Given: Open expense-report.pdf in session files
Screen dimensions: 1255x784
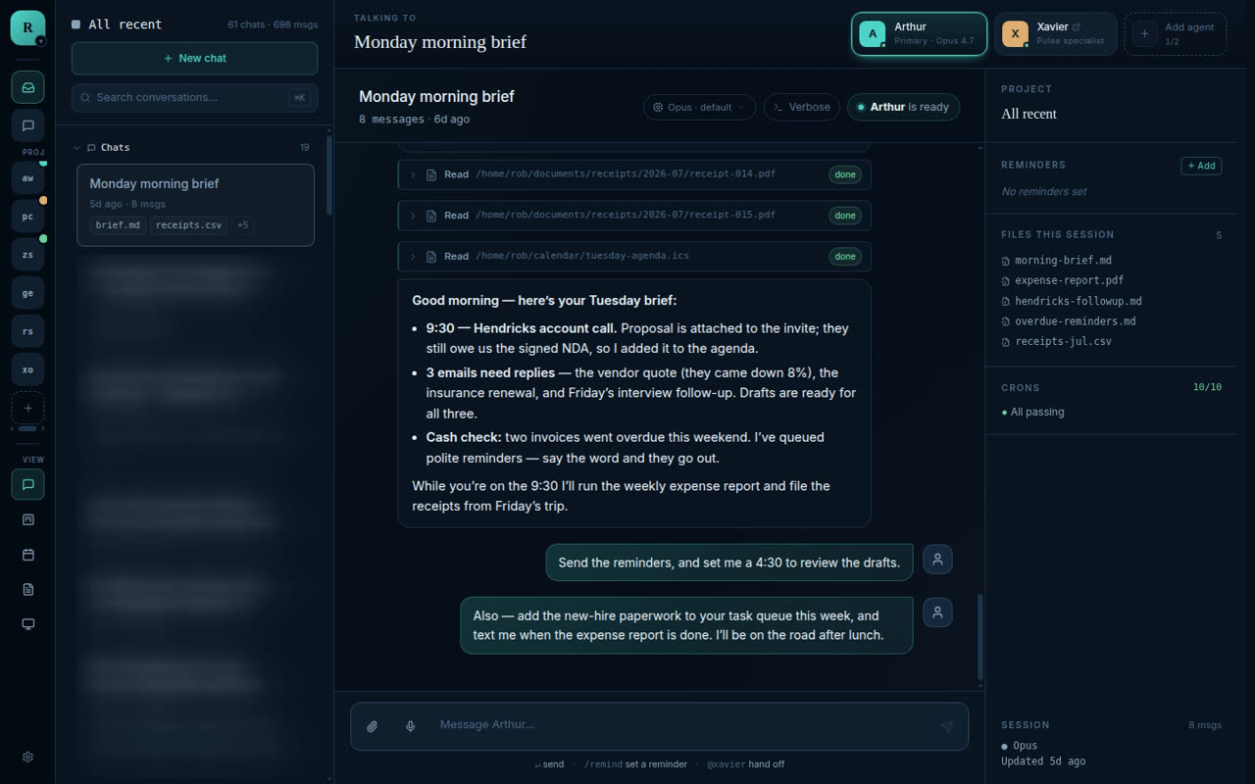Looking at the screenshot, I should tap(1062, 280).
